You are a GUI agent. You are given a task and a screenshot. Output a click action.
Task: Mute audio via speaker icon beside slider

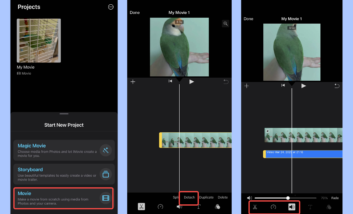249,198
